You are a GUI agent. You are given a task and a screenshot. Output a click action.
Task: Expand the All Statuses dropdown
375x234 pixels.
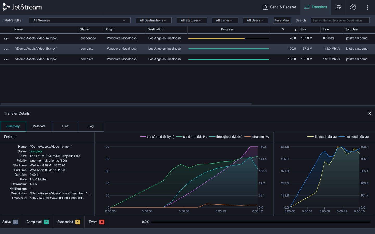point(192,20)
